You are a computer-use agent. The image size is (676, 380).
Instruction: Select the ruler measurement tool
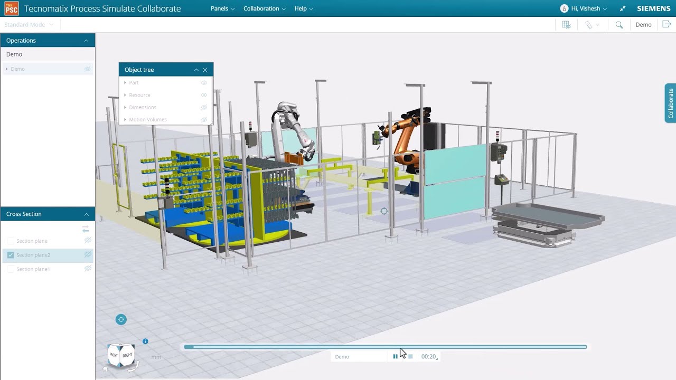[x=588, y=25]
